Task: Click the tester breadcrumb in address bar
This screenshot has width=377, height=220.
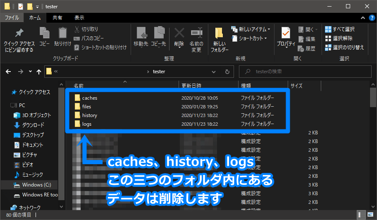Action: coord(159,72)
